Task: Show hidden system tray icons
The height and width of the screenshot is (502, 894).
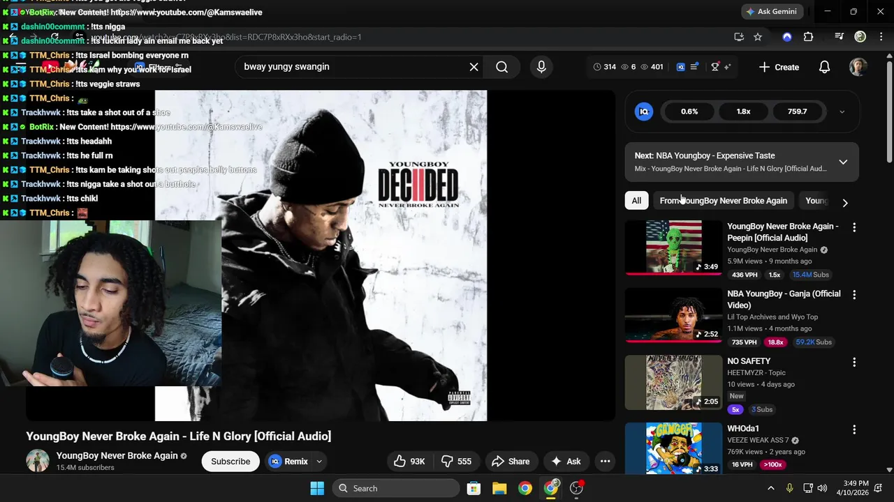Action: (x=771, y=488)
